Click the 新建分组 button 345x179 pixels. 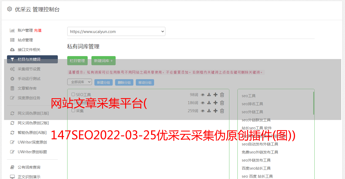click(104, 82)
